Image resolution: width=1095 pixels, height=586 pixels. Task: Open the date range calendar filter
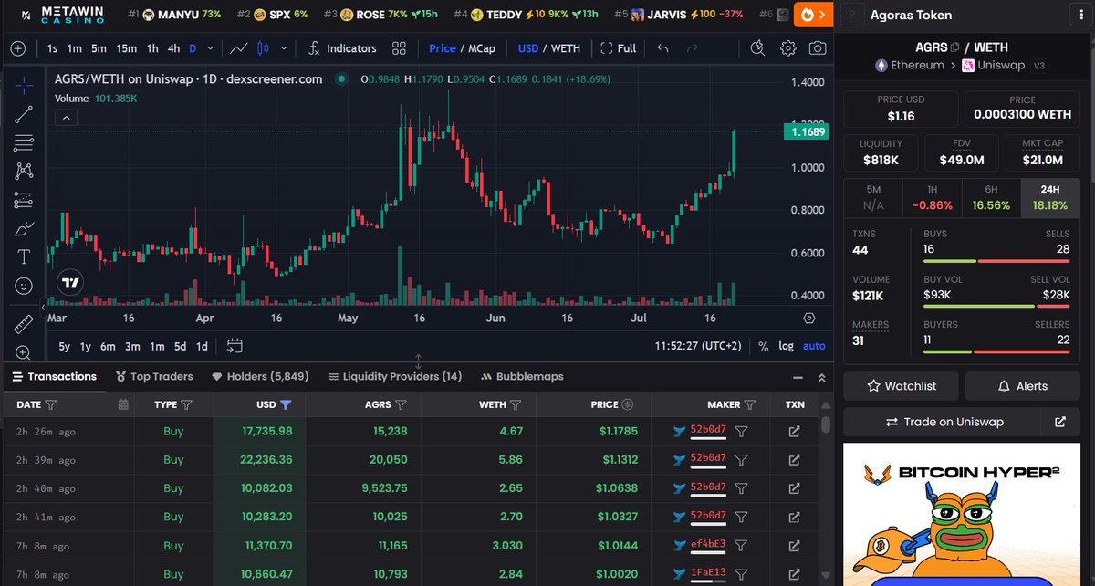click(x=123, y=404)
